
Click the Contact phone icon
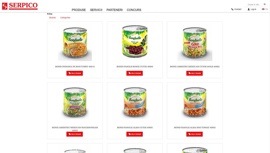pyautogui.click(x=232, y=9)
